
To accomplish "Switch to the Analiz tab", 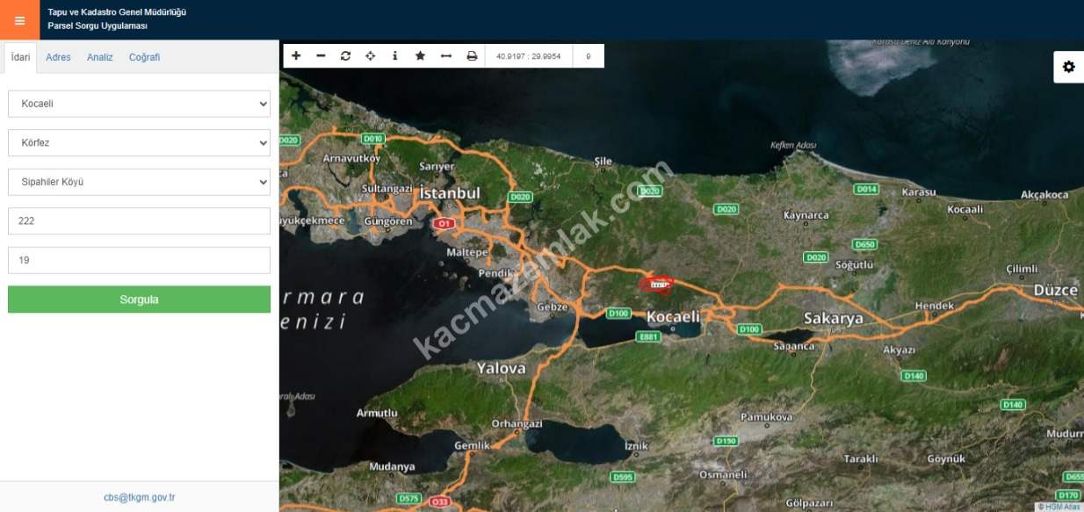I will (99, 57).
